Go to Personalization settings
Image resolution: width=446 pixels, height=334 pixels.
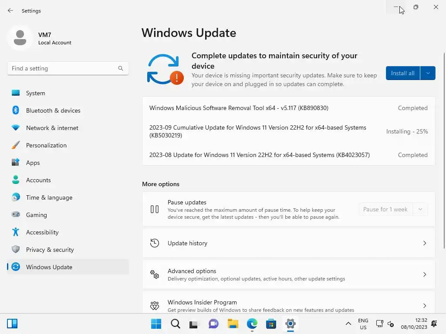tap(68, 145)
